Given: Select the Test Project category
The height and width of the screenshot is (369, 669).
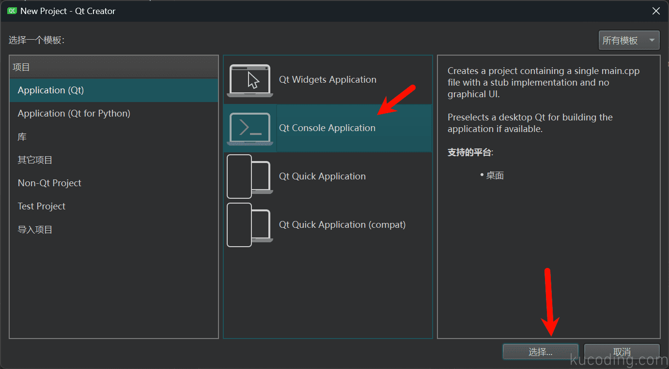Looking at the screenshot, I should tap(114, 207).
